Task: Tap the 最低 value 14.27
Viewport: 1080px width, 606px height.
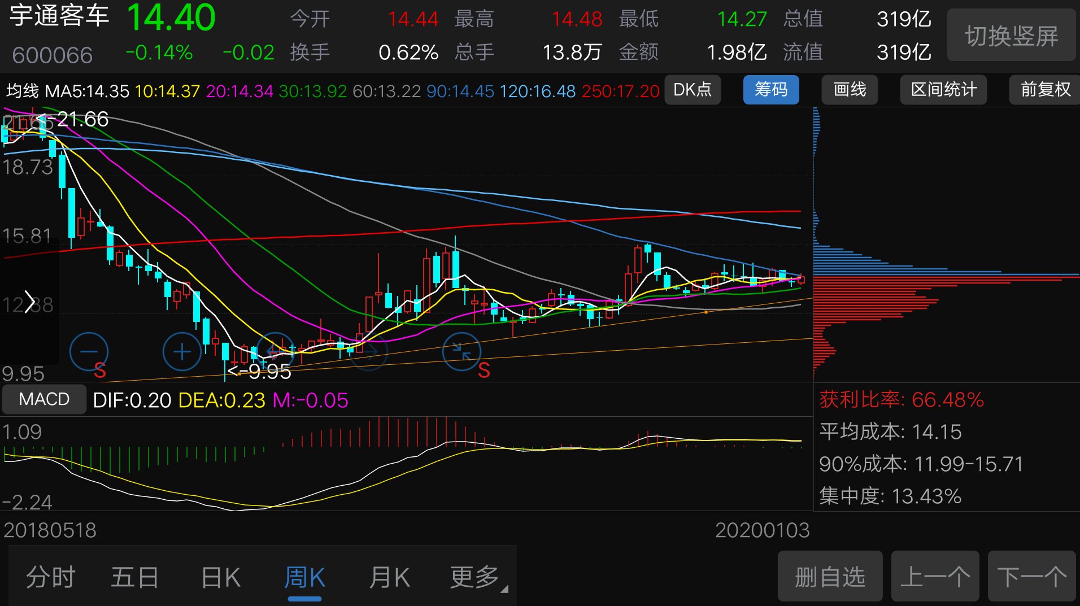Action: 742,19
